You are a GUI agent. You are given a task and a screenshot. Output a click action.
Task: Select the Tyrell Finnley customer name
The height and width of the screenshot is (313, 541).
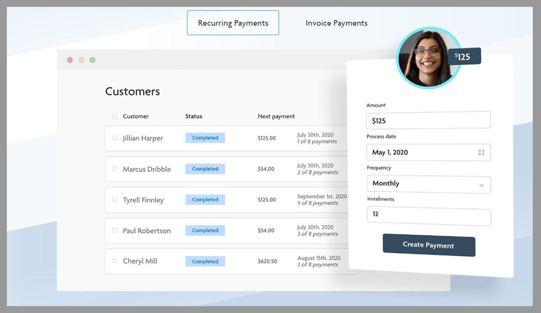143,200
